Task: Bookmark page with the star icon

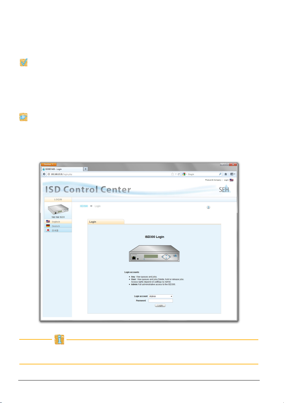Action: [x=173, y=174]
